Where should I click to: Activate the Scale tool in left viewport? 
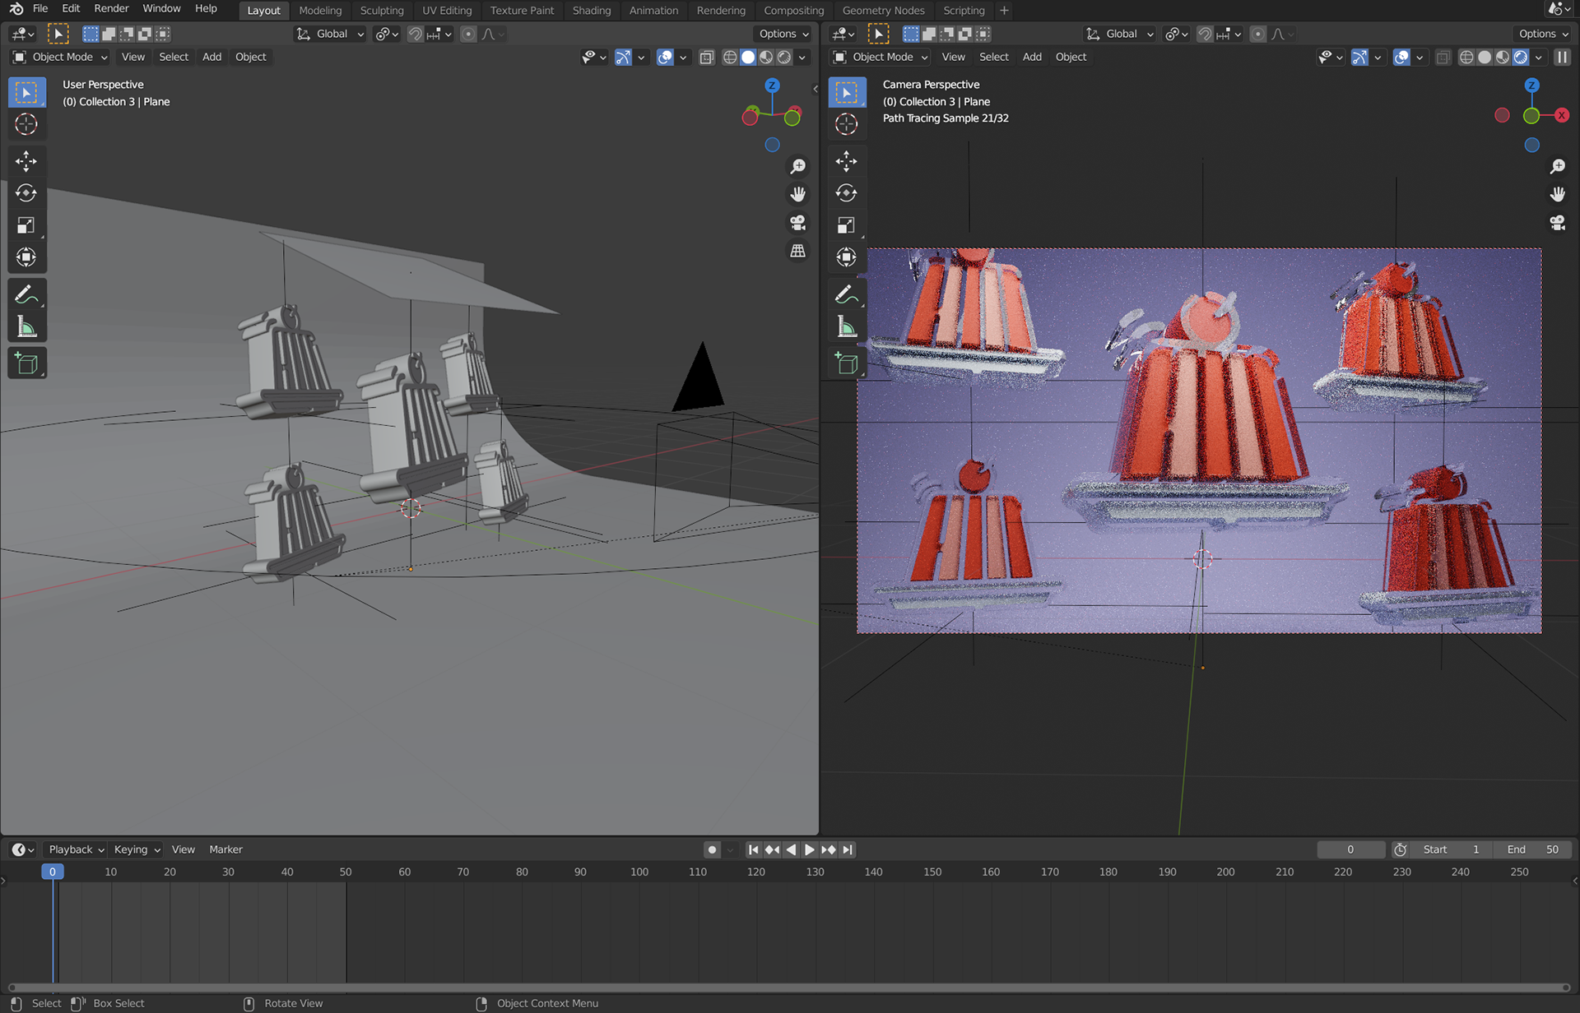(26, 225)
